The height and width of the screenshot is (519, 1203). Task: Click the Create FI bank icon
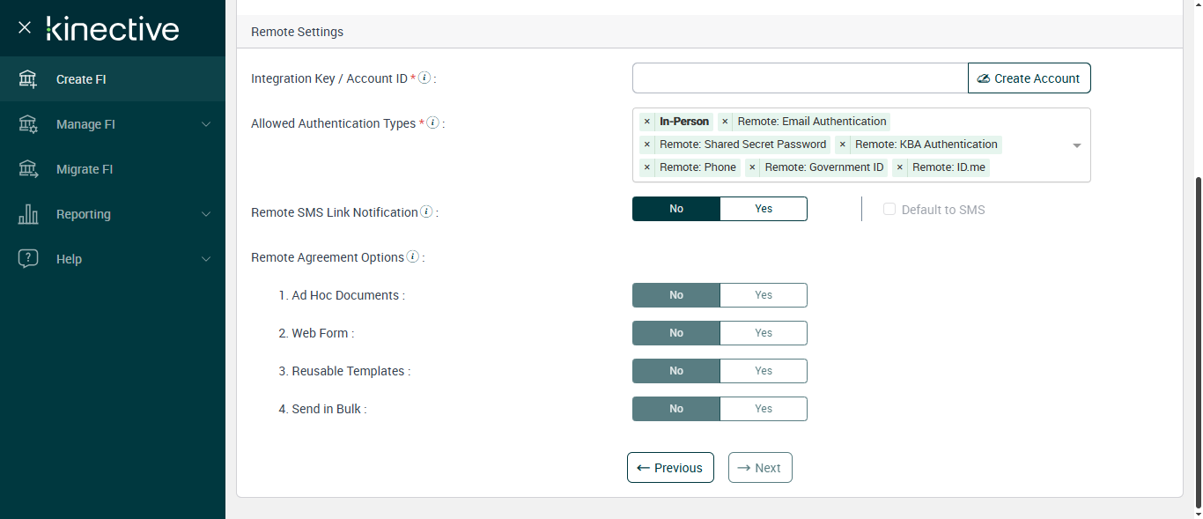click(28, 79)
